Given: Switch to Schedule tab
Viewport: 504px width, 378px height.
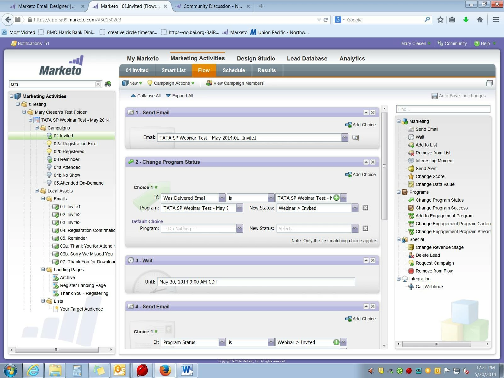Looking at the screenshot, I should point(234,71).
